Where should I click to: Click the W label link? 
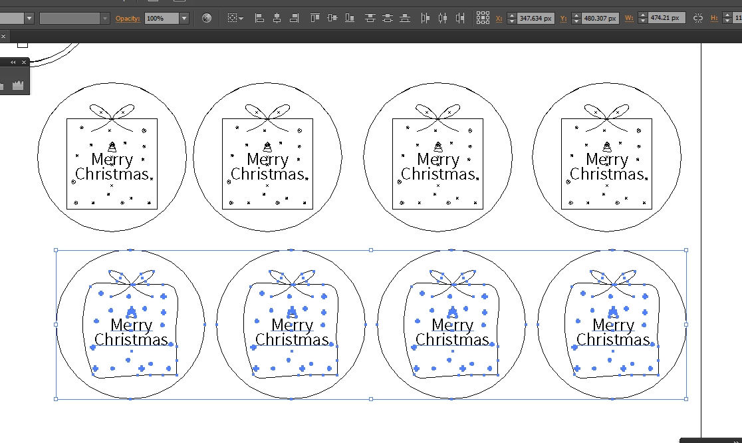[x=629, y=19]
